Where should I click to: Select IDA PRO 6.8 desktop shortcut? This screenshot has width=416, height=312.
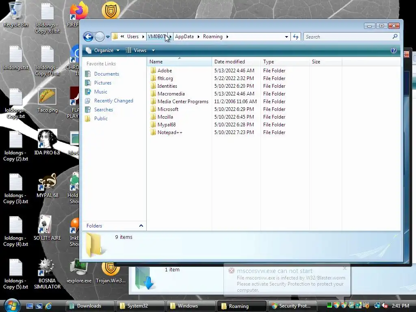(x=47, y=142)
